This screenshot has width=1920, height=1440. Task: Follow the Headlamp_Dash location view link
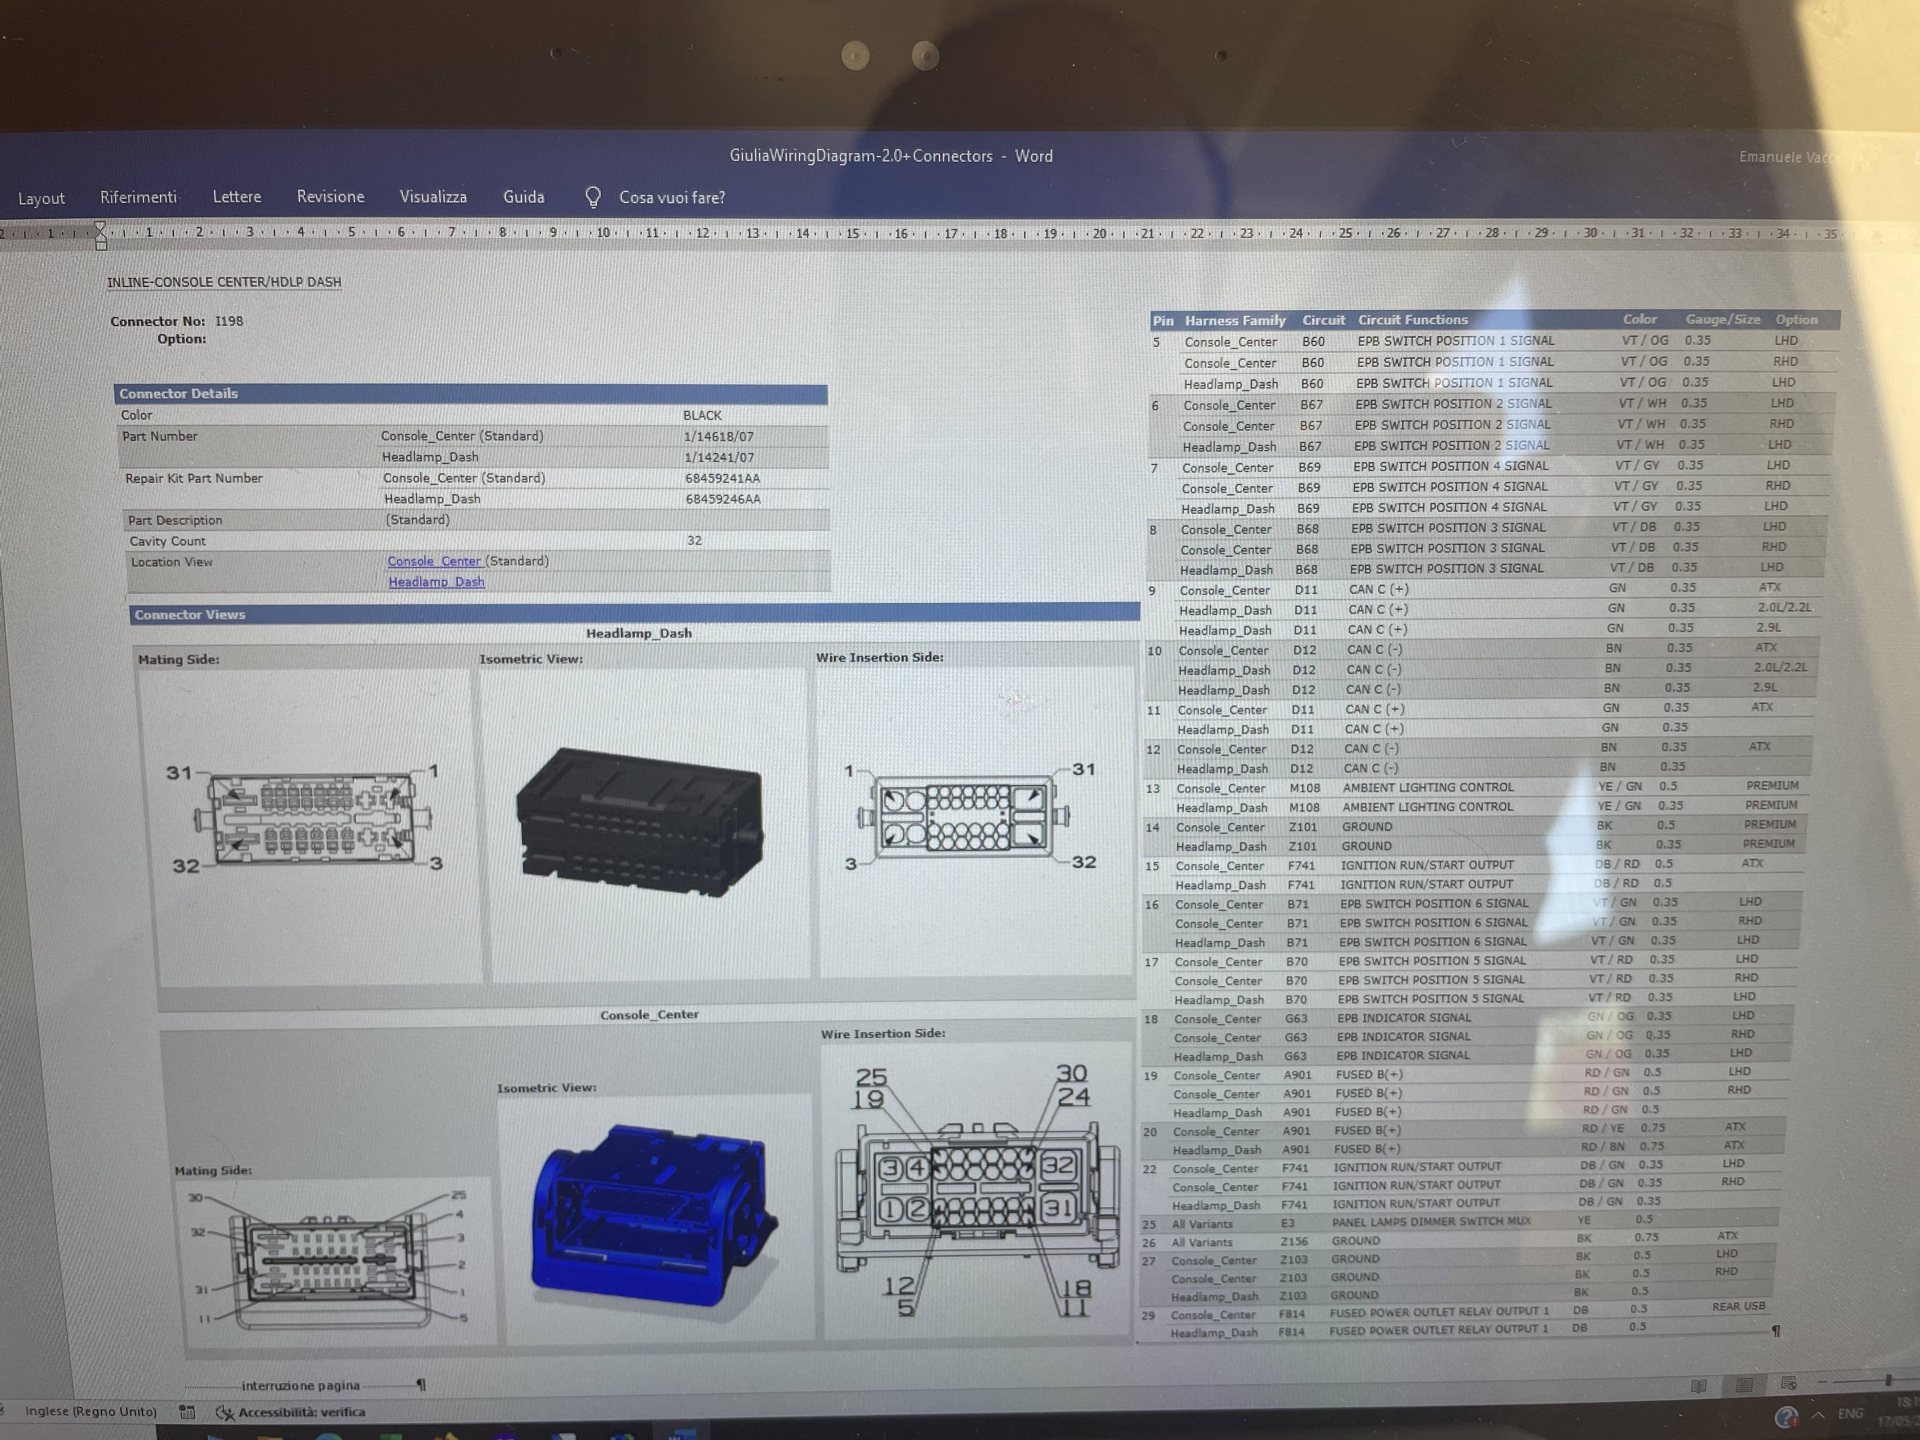[437, 582]
